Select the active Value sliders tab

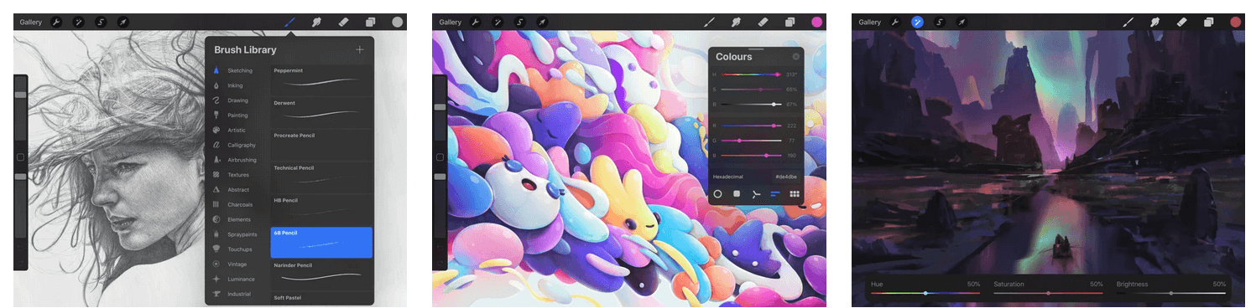click(x=775, y=193)
